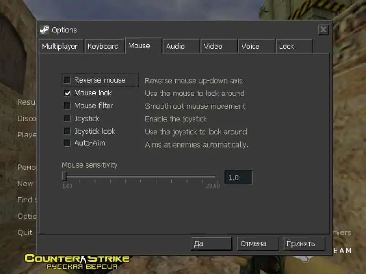Click the Steam icon in the Options title bar

tap(44, 30)
